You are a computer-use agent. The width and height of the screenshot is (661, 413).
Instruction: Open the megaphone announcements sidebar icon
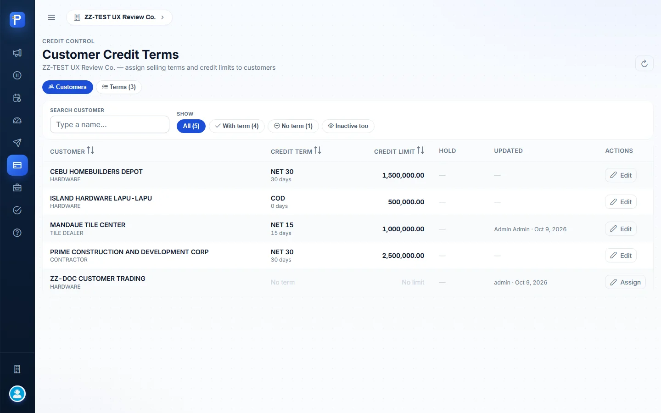17,53
